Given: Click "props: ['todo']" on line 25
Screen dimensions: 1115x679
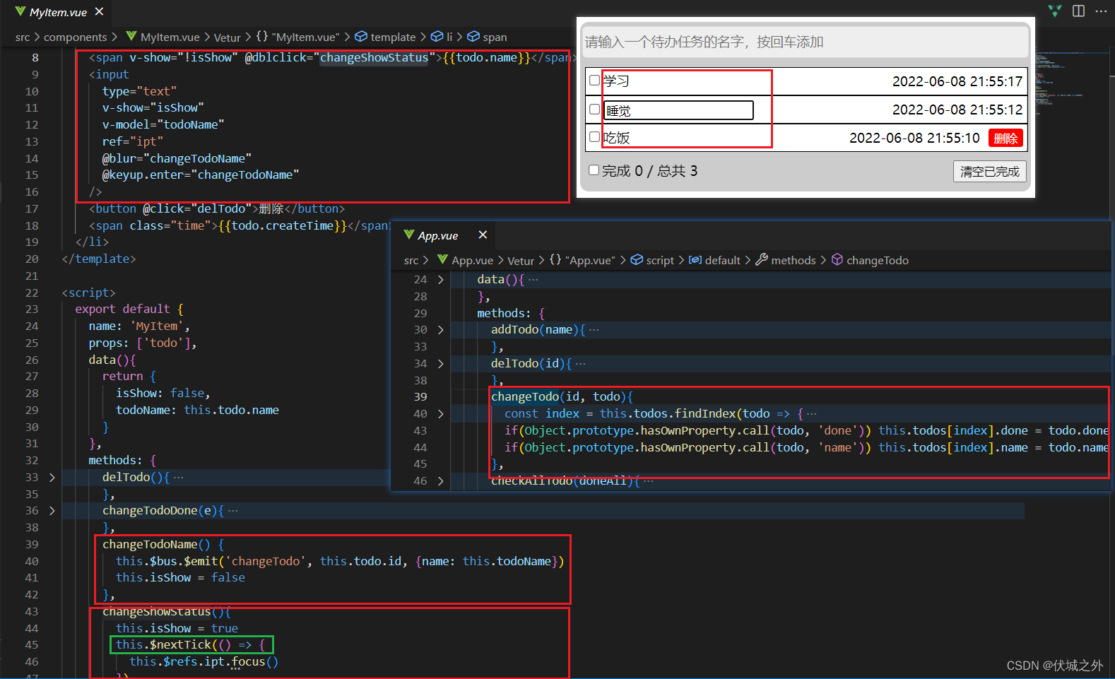Looking at the screenshot, I should pos(143,343).
